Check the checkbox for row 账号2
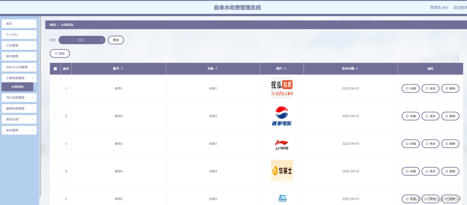 55,116
